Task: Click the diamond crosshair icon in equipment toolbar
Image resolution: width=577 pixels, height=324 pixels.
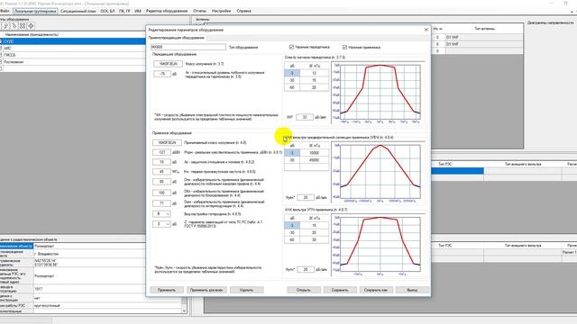Action: click(31, 26)
